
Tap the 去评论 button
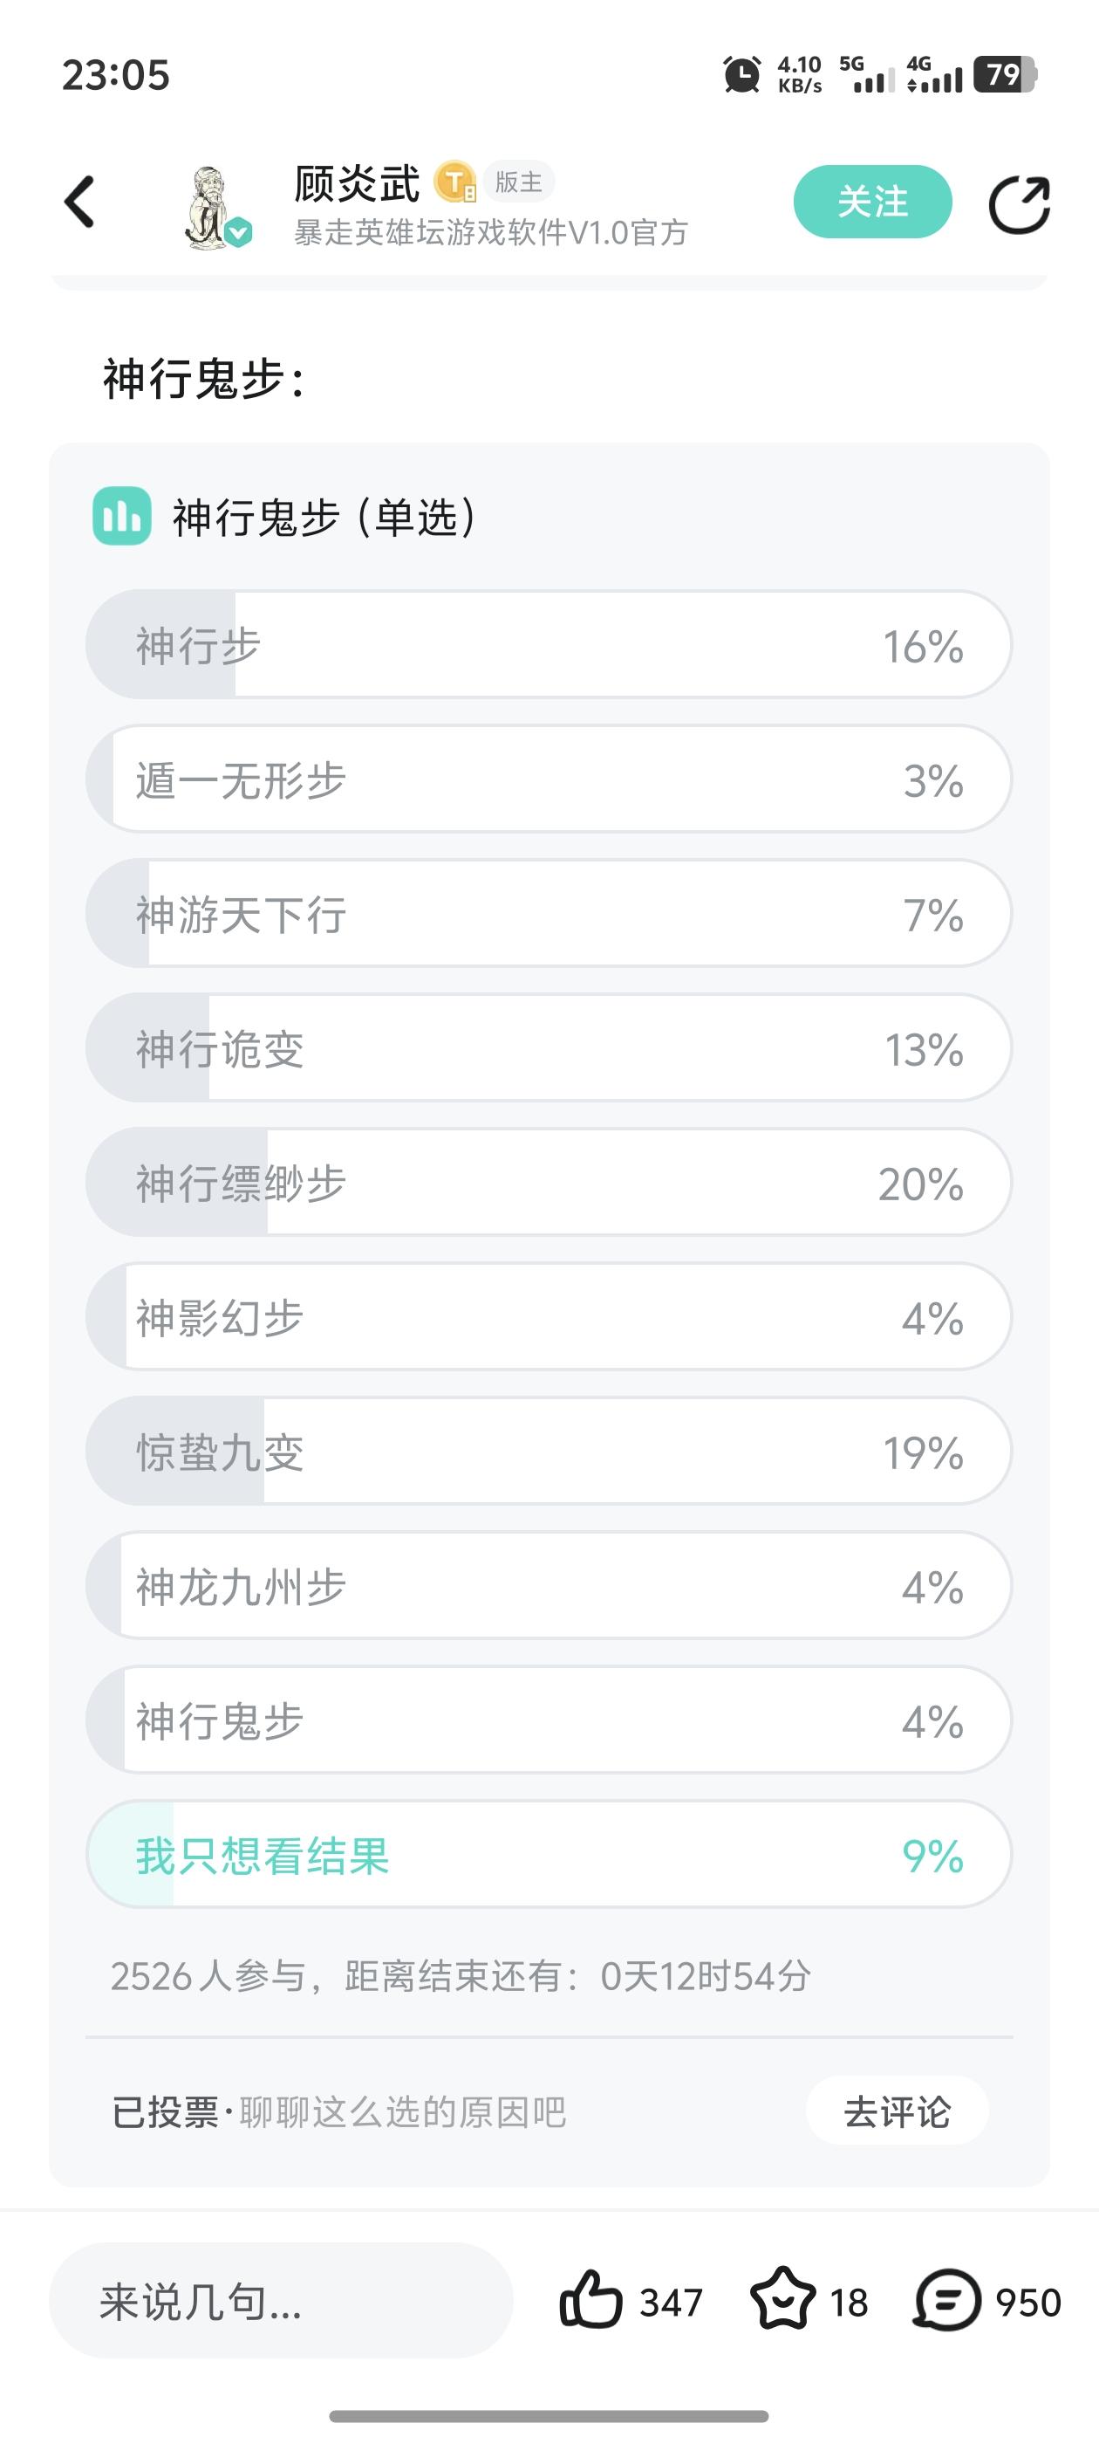(896, 2112)
